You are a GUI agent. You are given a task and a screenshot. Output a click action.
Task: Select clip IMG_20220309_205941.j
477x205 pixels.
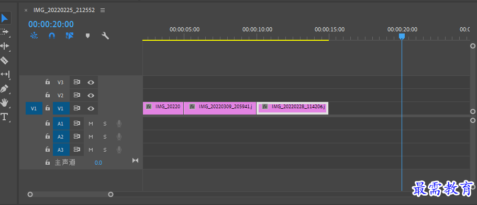tap(220, 108)
